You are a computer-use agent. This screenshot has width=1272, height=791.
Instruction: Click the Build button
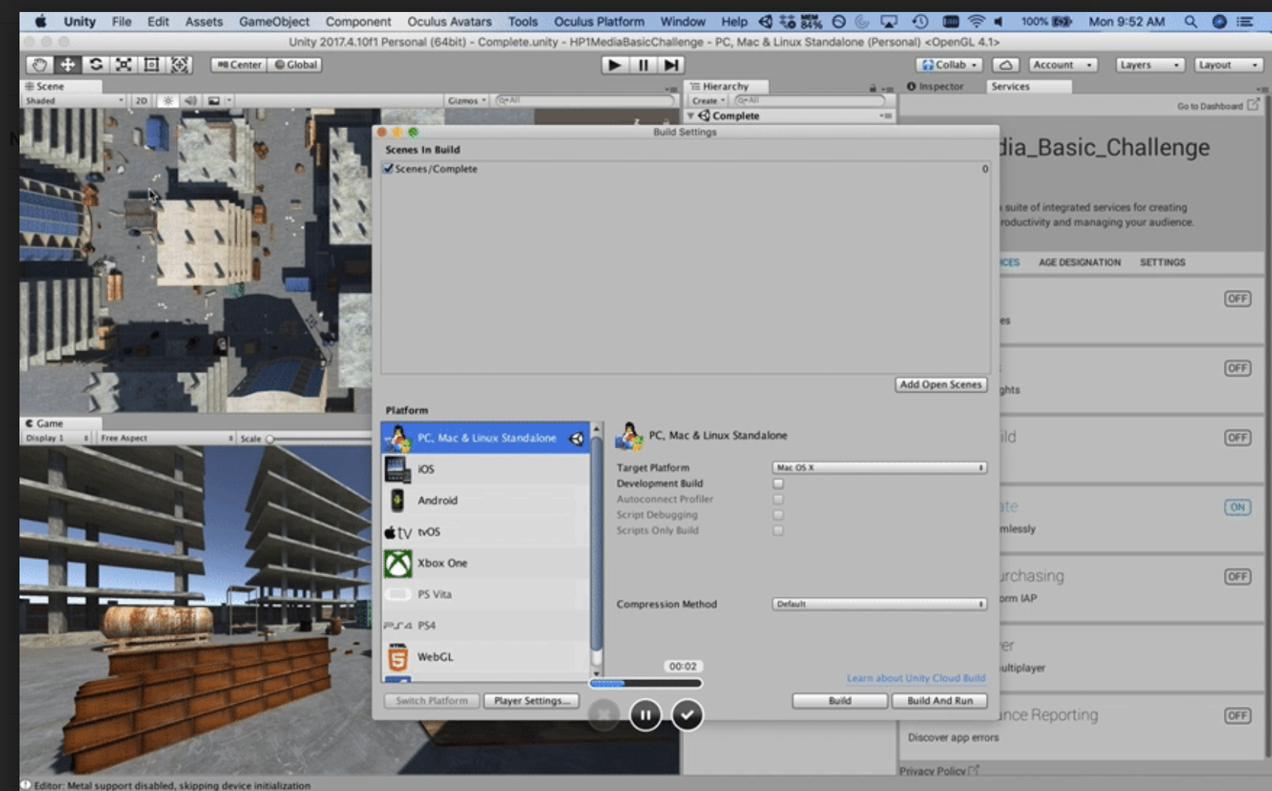tap(839, 701)
